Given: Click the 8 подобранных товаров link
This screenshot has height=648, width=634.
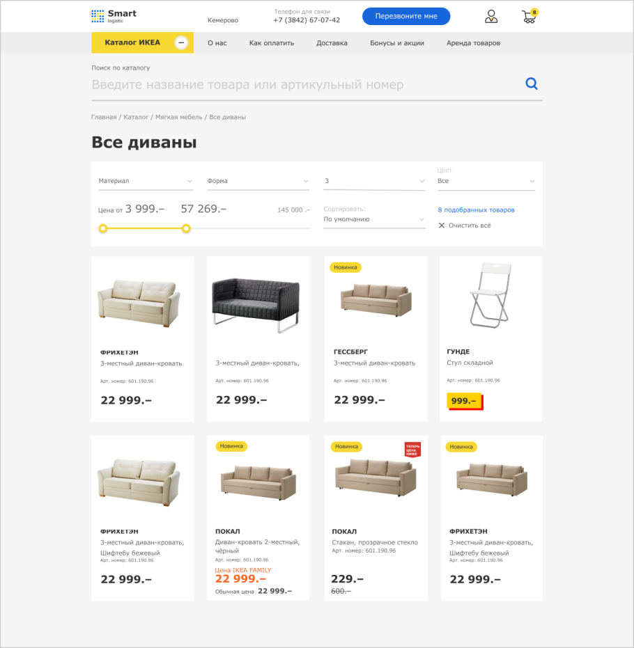Looking at the screenshot, I should point(476,210).
